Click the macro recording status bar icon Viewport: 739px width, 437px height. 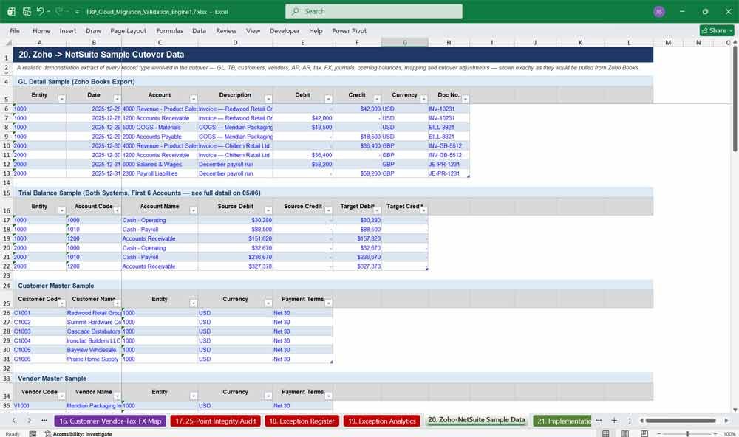tap(33, 434)
